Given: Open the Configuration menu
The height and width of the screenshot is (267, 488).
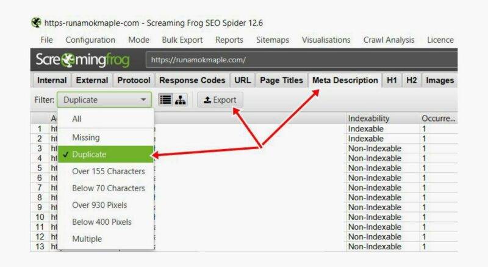Looking at the screenshot, I should [90, 40].
